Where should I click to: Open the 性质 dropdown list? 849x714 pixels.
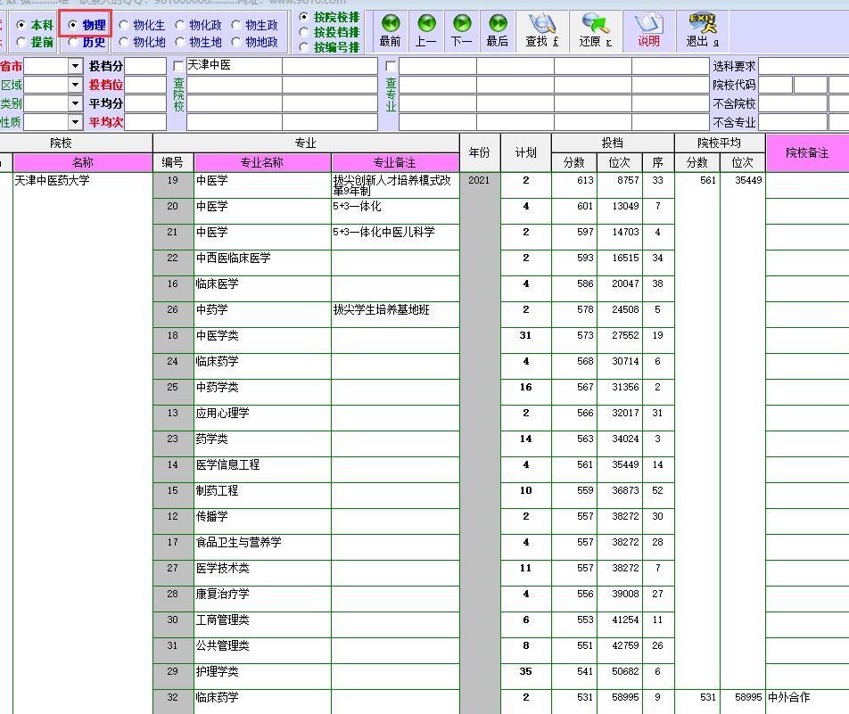click(x=75, y=122)
